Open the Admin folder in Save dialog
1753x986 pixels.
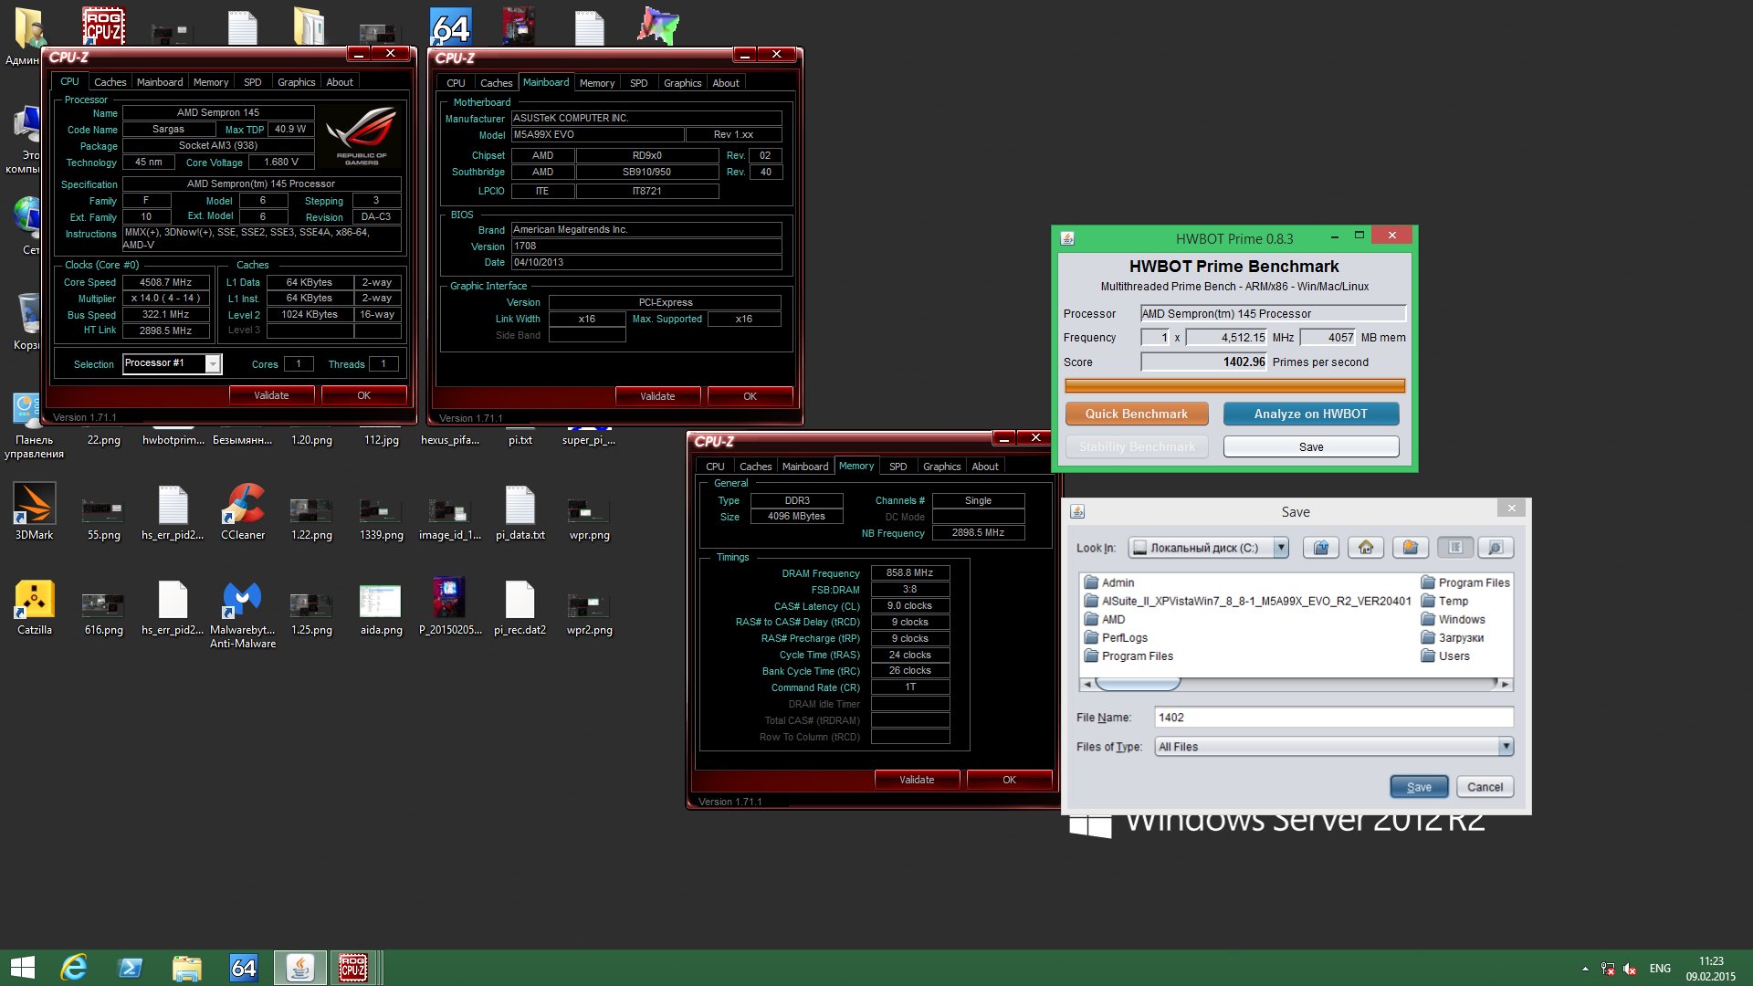pyautogui.click(x=1108, y=582)
